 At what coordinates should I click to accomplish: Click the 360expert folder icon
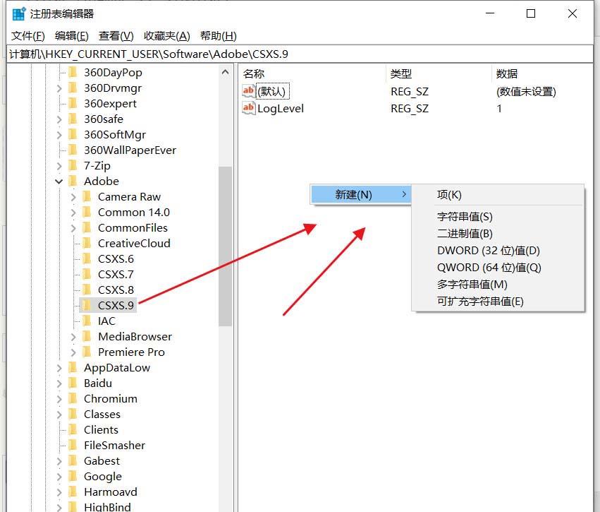(73, 104)
